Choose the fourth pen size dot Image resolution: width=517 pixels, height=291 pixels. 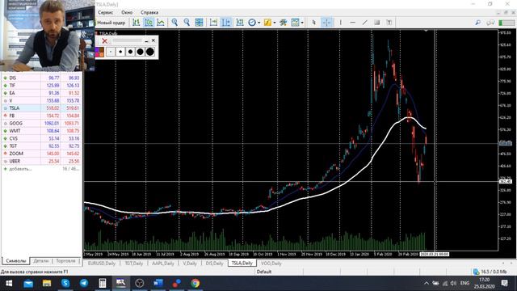(140, 52)
